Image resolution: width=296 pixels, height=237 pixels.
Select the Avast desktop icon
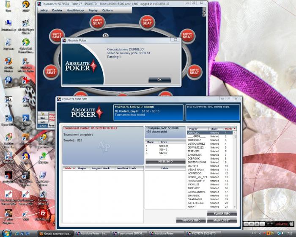pos(8,82)
